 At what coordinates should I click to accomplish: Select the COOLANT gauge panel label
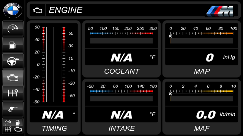click(x=121, y=71)
